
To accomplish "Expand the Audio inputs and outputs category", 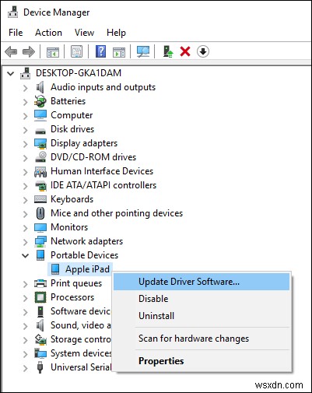I will click(x=25, y=88).
